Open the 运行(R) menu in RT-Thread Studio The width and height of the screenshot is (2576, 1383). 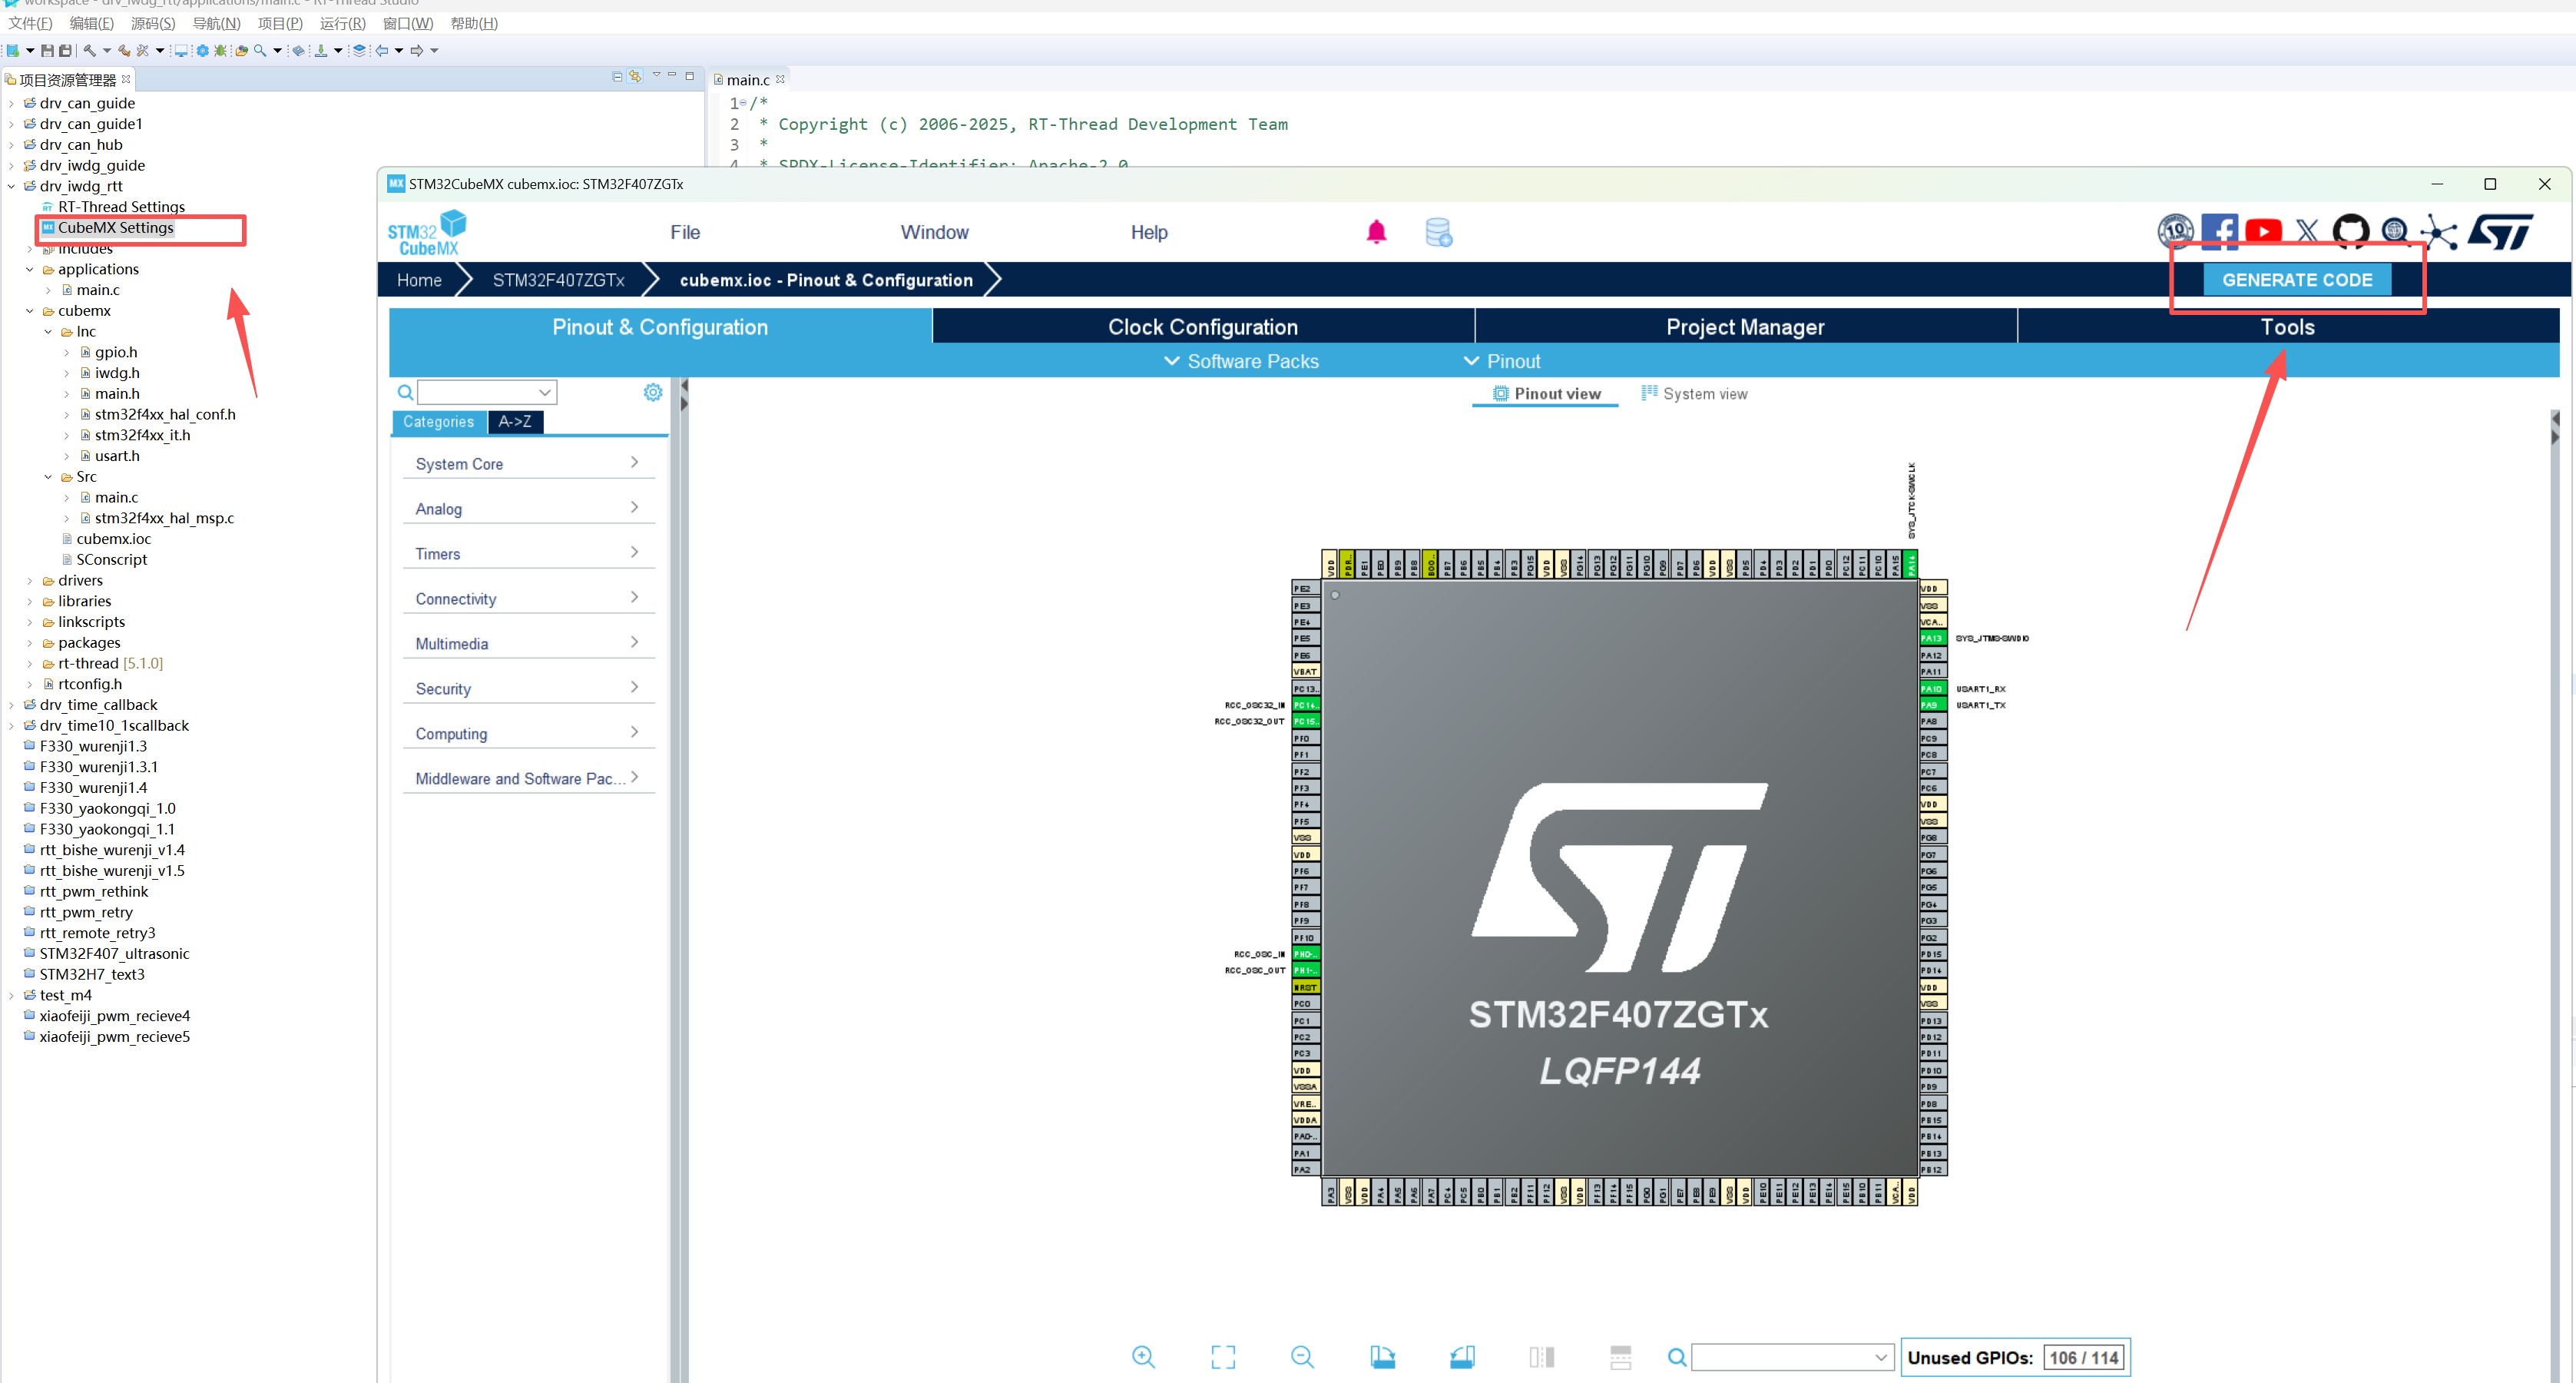point(342,23)
